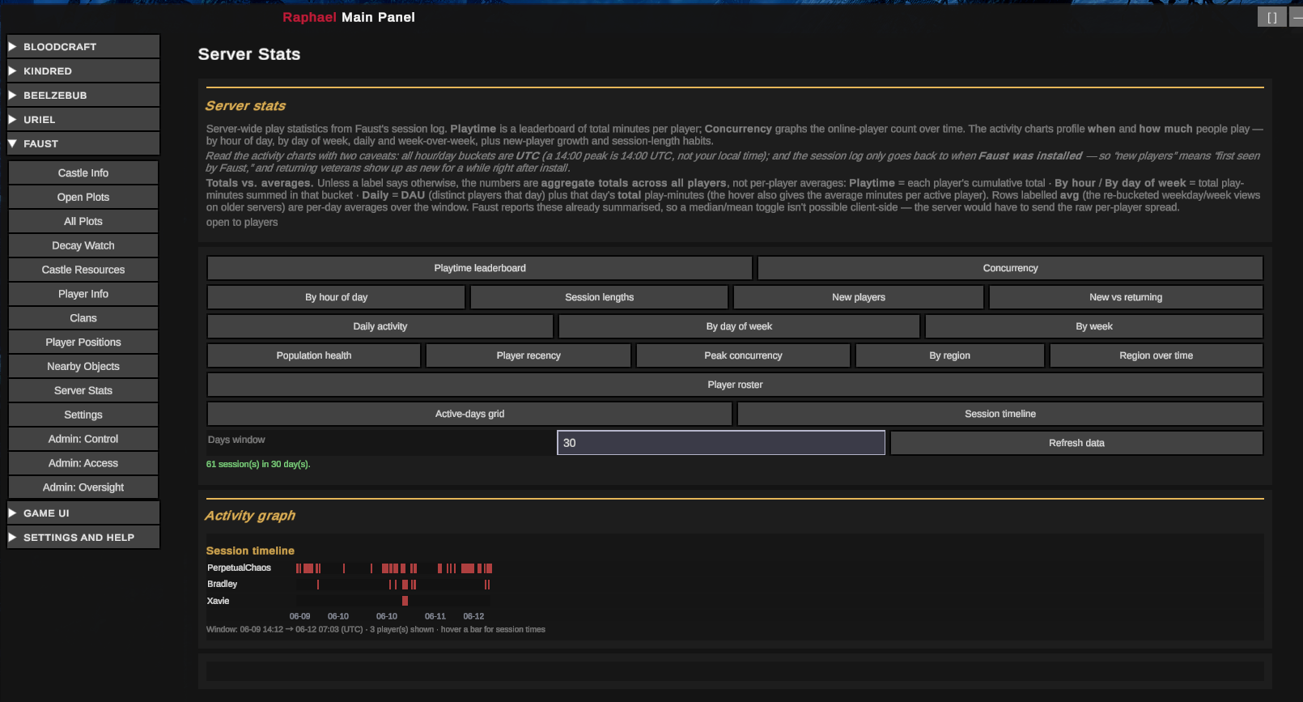Select Bradley row label in timeline
1303x702 pixels.
[x=222, y=584]
